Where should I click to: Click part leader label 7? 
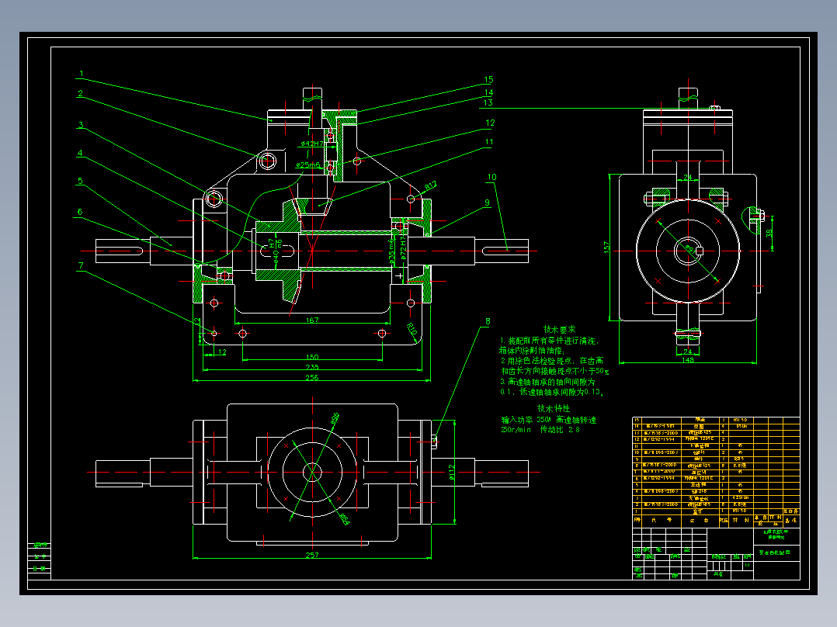point(81,265)
